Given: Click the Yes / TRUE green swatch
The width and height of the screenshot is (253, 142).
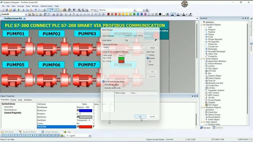Looking at the screenshot, I should 121,58.
